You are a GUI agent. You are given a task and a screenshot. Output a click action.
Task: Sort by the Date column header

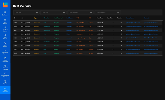pos(22,18)
